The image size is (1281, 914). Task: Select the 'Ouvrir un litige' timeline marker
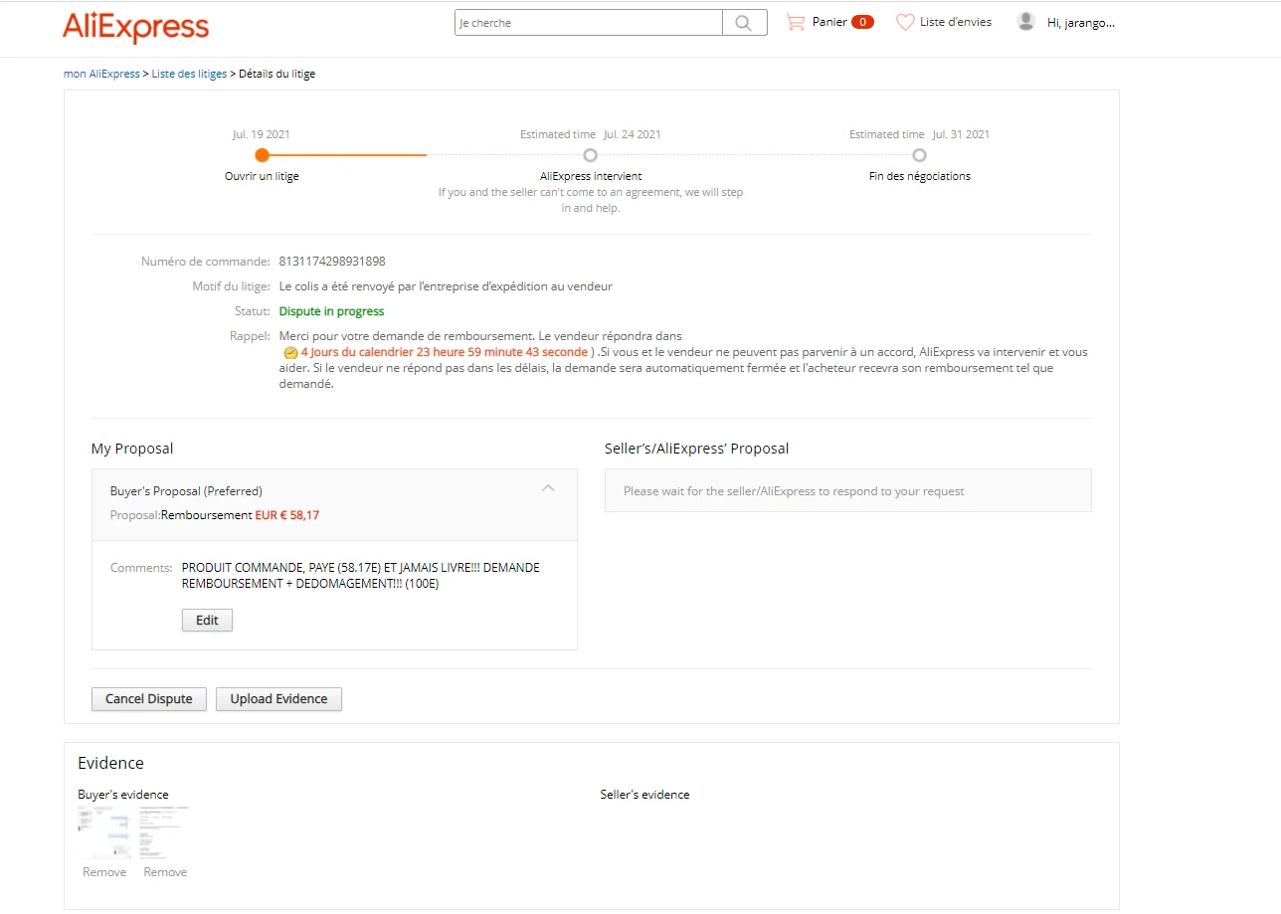[262, 155]
